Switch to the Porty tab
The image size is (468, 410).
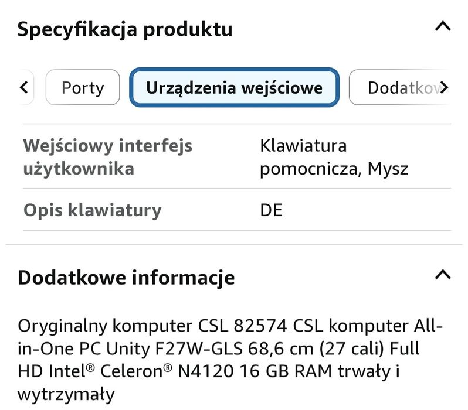[83, 88]
